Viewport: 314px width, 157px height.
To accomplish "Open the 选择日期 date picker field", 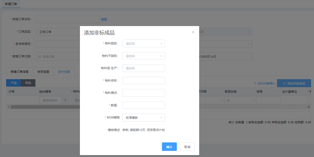I will tap(58, 57).
